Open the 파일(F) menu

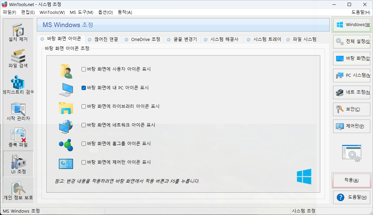point(9,12)
